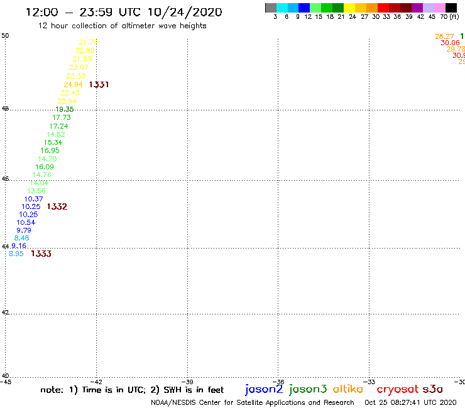The height and width of the screenshot is (408, 465).
Task: Click the pink swatch in the legend bar
Action: [439, 8]
